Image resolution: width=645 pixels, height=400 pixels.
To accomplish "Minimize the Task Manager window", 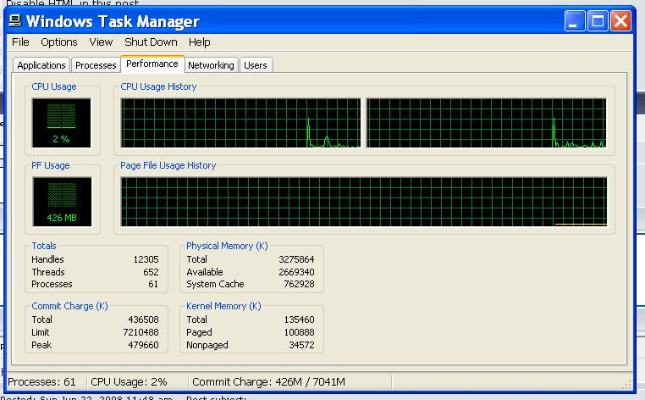I will [576, 21].
